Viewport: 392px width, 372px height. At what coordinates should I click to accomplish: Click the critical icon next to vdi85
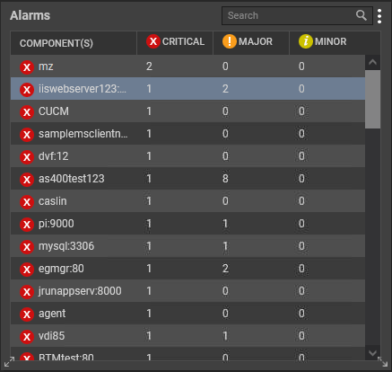(27, 336)
